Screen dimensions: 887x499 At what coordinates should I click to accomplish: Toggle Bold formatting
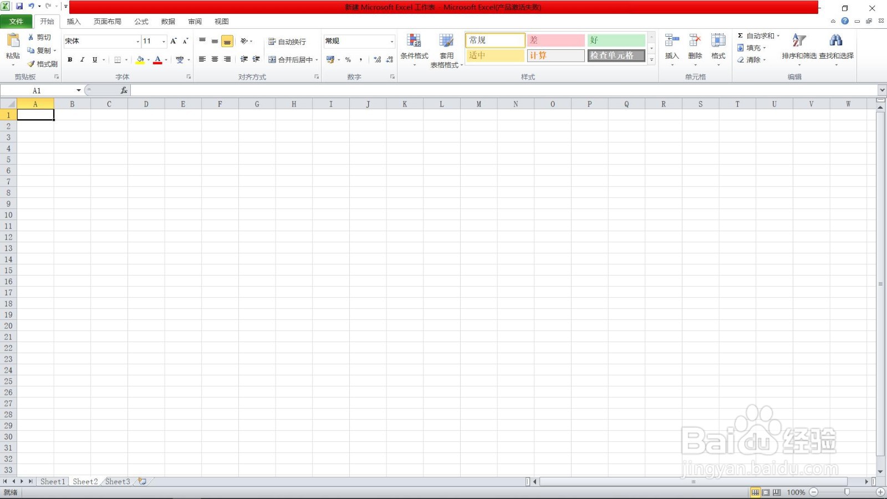(x=70, y=59)
